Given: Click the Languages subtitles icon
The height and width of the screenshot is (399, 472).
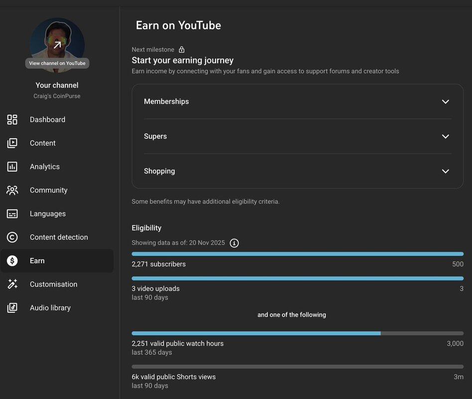Looking at the screenshot, I should click(x=12, y=213).
